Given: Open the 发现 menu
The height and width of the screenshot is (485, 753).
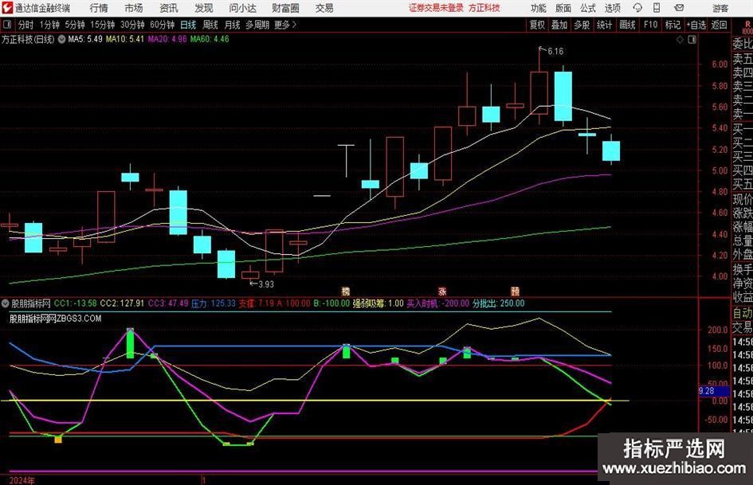Looking at the screenshot, I should [x=204, y=8].
